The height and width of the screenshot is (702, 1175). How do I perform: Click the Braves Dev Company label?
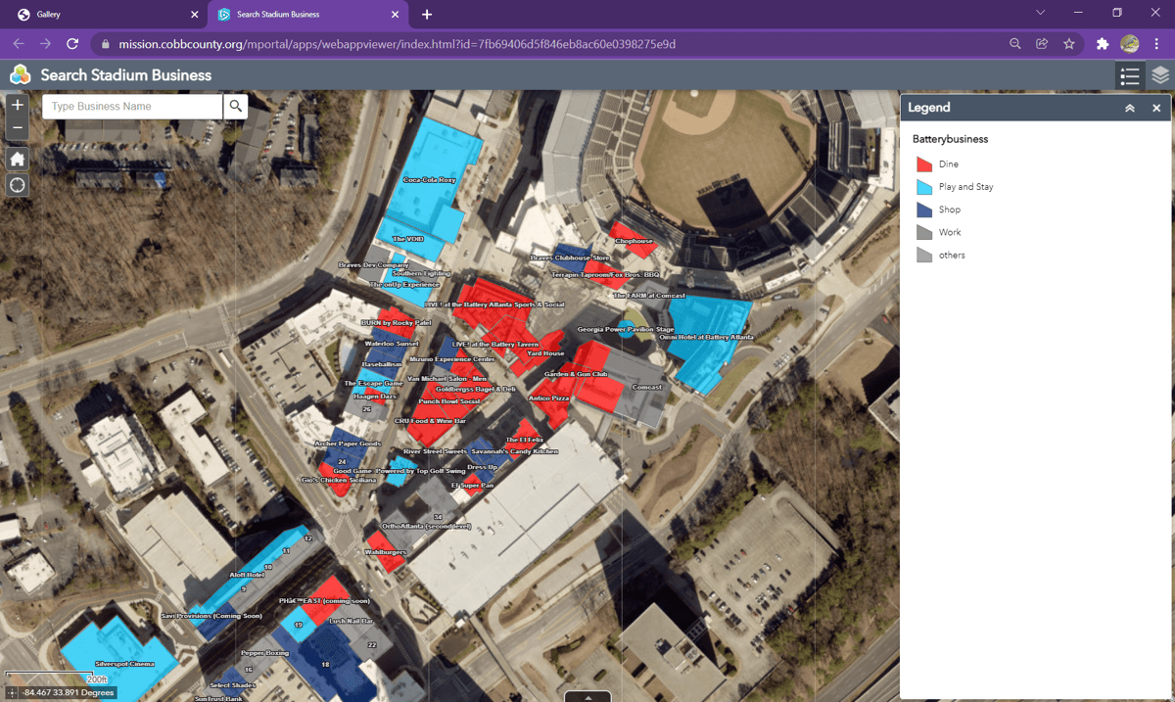click(x=373, y=265)
